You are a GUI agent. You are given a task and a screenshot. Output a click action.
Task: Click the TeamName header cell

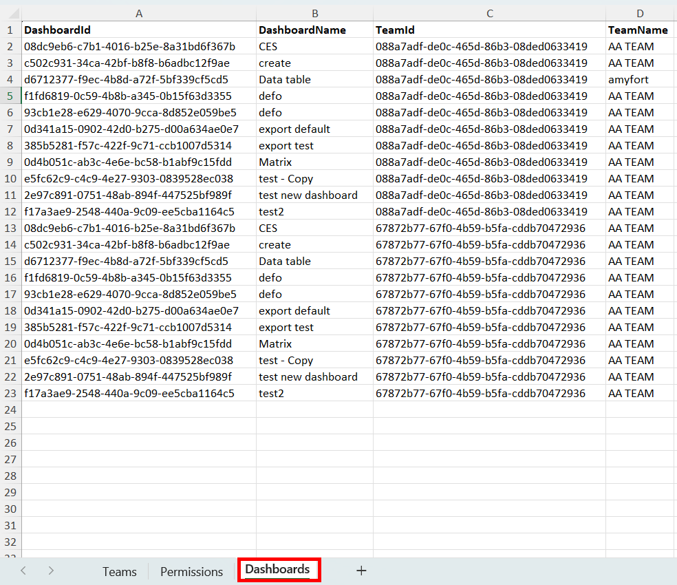pyautogui.click(x=641, y=30)
